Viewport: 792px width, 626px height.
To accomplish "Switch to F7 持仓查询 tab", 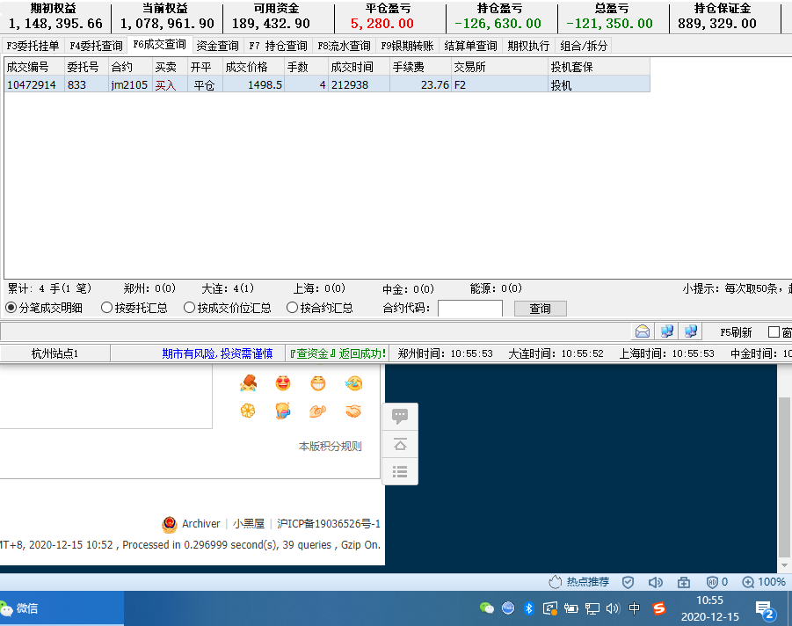I will click(x=277, y=46).
